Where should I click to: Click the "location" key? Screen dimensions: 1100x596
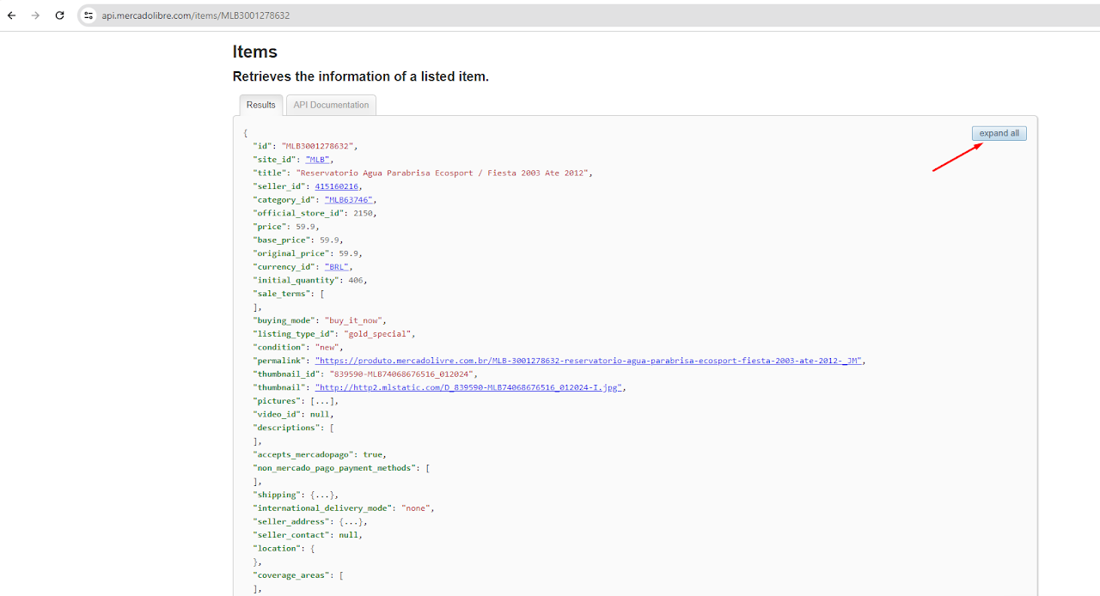click(x=277, y=548)
